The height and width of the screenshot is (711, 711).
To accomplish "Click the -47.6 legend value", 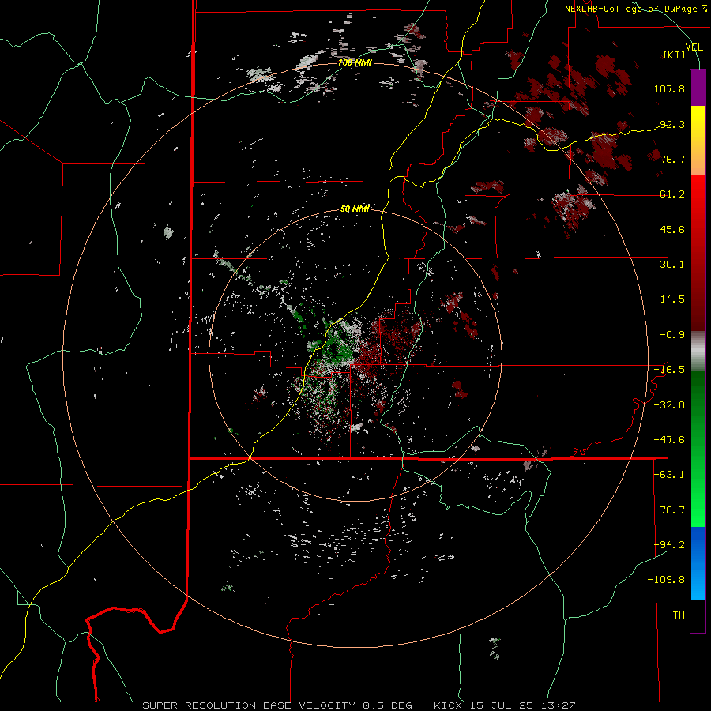I will coord(669,440).
